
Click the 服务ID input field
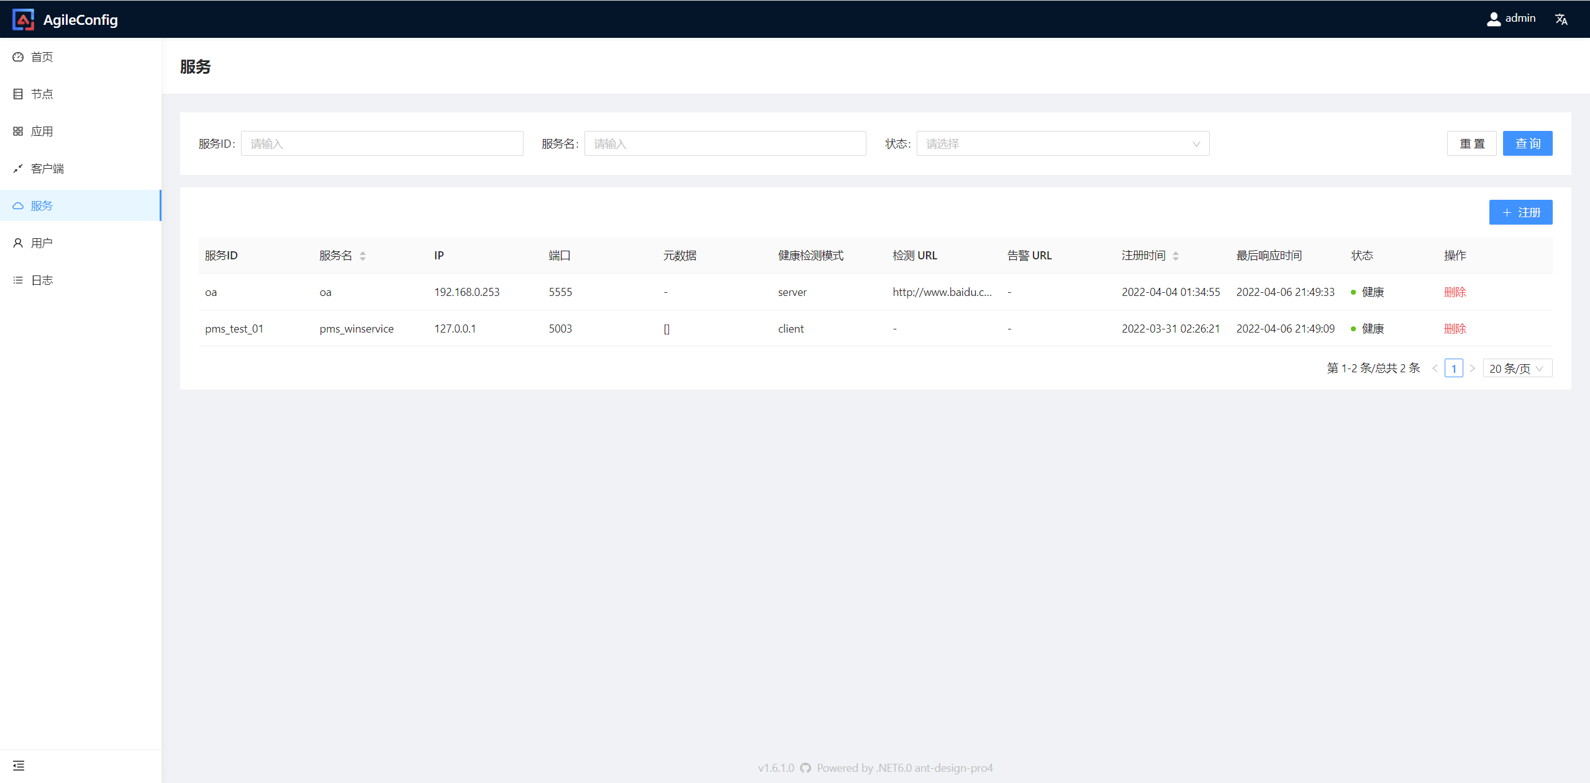pyautogui.click(x=382, y=144)
